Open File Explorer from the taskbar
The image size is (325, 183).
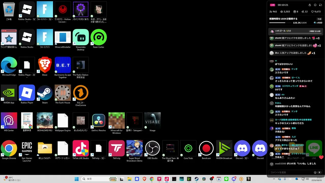click(x=129, y=179)
